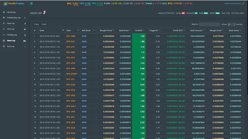Viewport: 248px width, 139px height.
Task: Click 3.99 profit percent cell
Action: [139, 69]
